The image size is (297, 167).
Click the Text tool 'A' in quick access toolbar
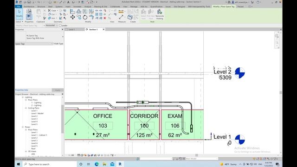68,2
